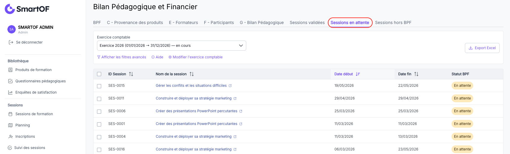Open external link icon for SES-0015

(230, 86)
